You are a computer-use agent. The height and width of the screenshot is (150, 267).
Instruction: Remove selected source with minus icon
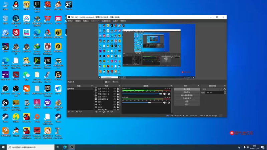(100, 112)
